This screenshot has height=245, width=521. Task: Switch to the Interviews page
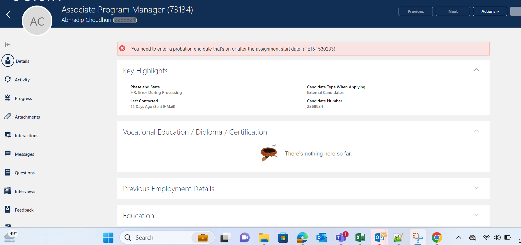click(x=20, y=191)
